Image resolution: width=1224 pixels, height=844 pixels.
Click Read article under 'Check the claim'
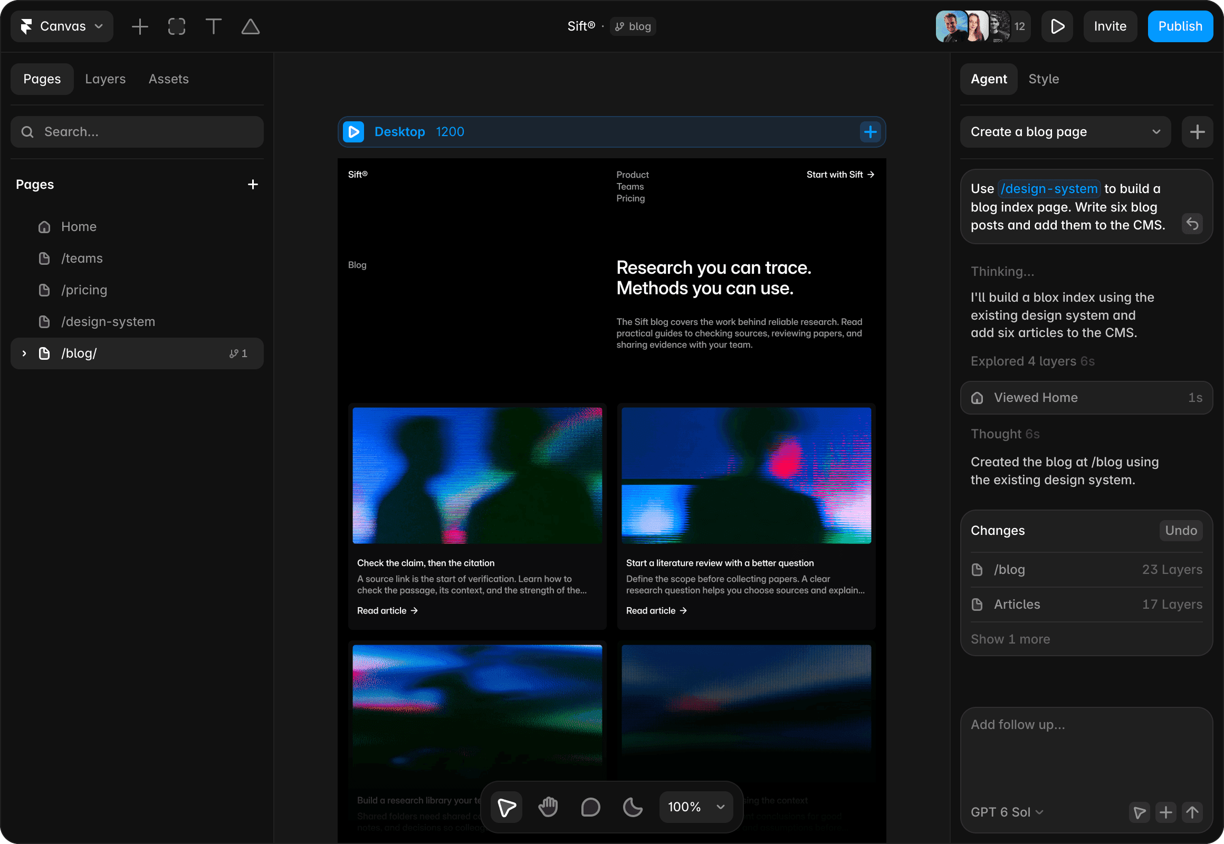tap(387, 611)
